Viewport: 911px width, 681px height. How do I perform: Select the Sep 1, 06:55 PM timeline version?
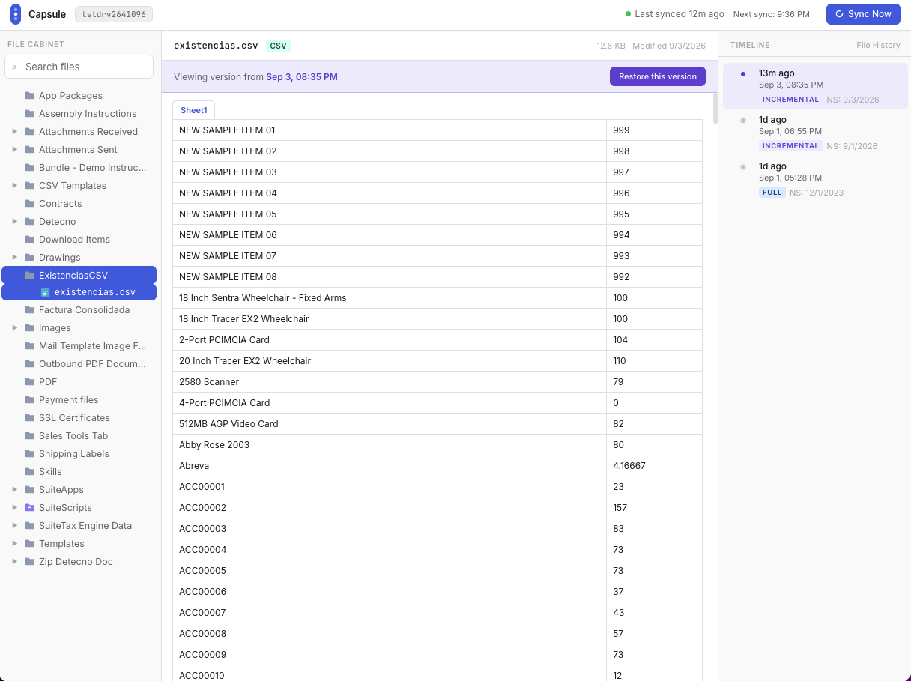tap(815, 133)
